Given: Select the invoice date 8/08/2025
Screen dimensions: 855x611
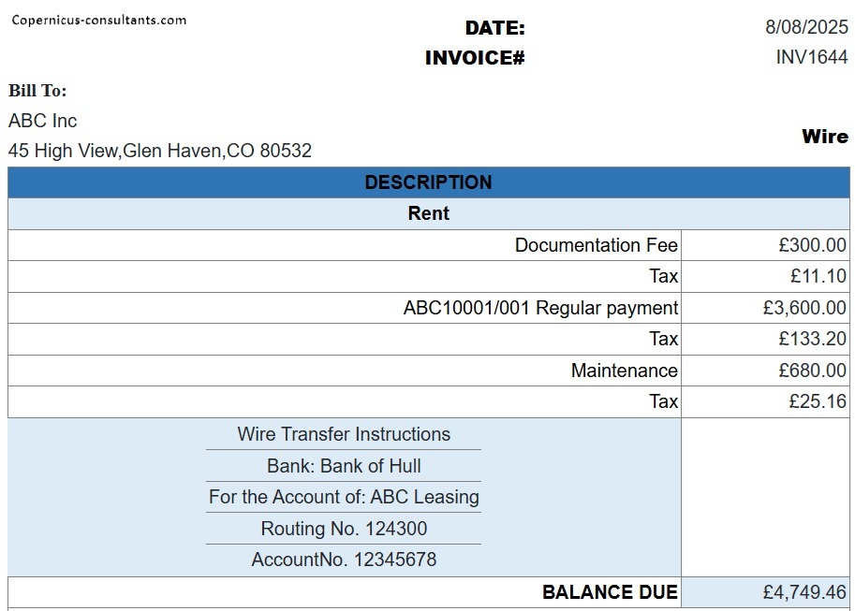Looking at the screenshot, I should tap(805, 28).
